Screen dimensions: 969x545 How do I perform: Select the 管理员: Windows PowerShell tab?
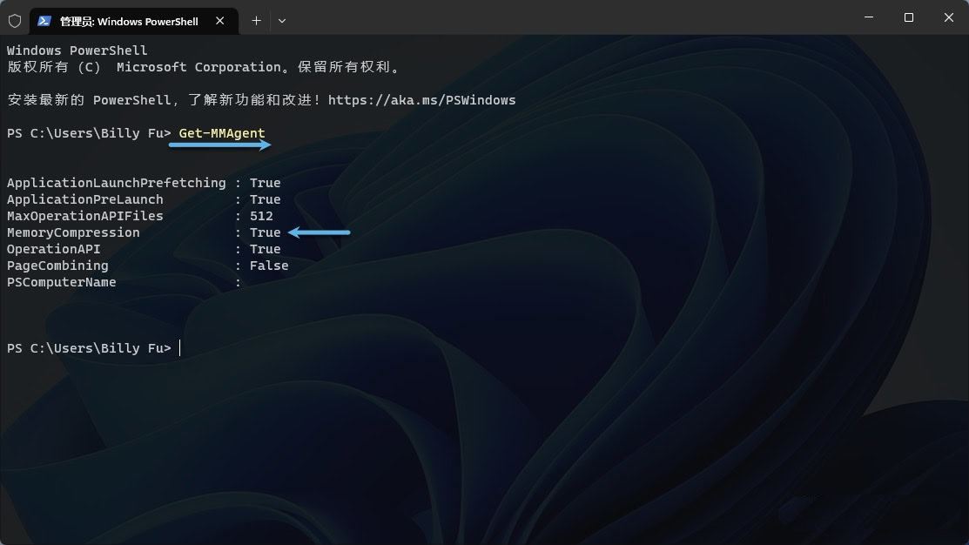[x=133, y=21]
